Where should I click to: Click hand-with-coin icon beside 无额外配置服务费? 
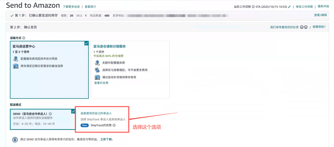[x=97, y=63]
